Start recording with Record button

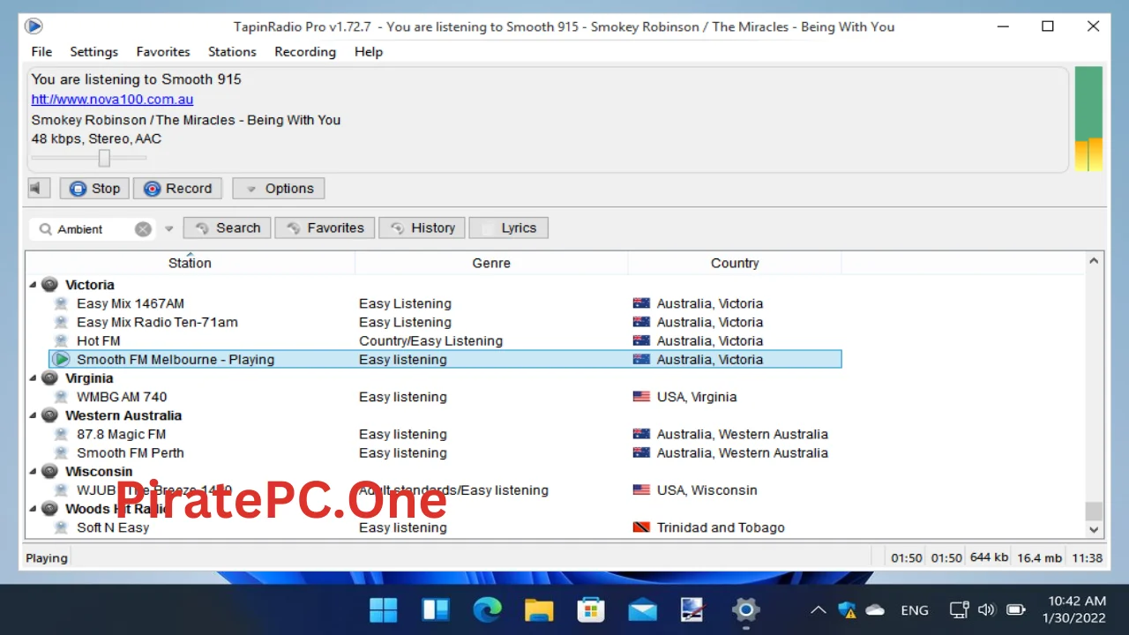178,189
